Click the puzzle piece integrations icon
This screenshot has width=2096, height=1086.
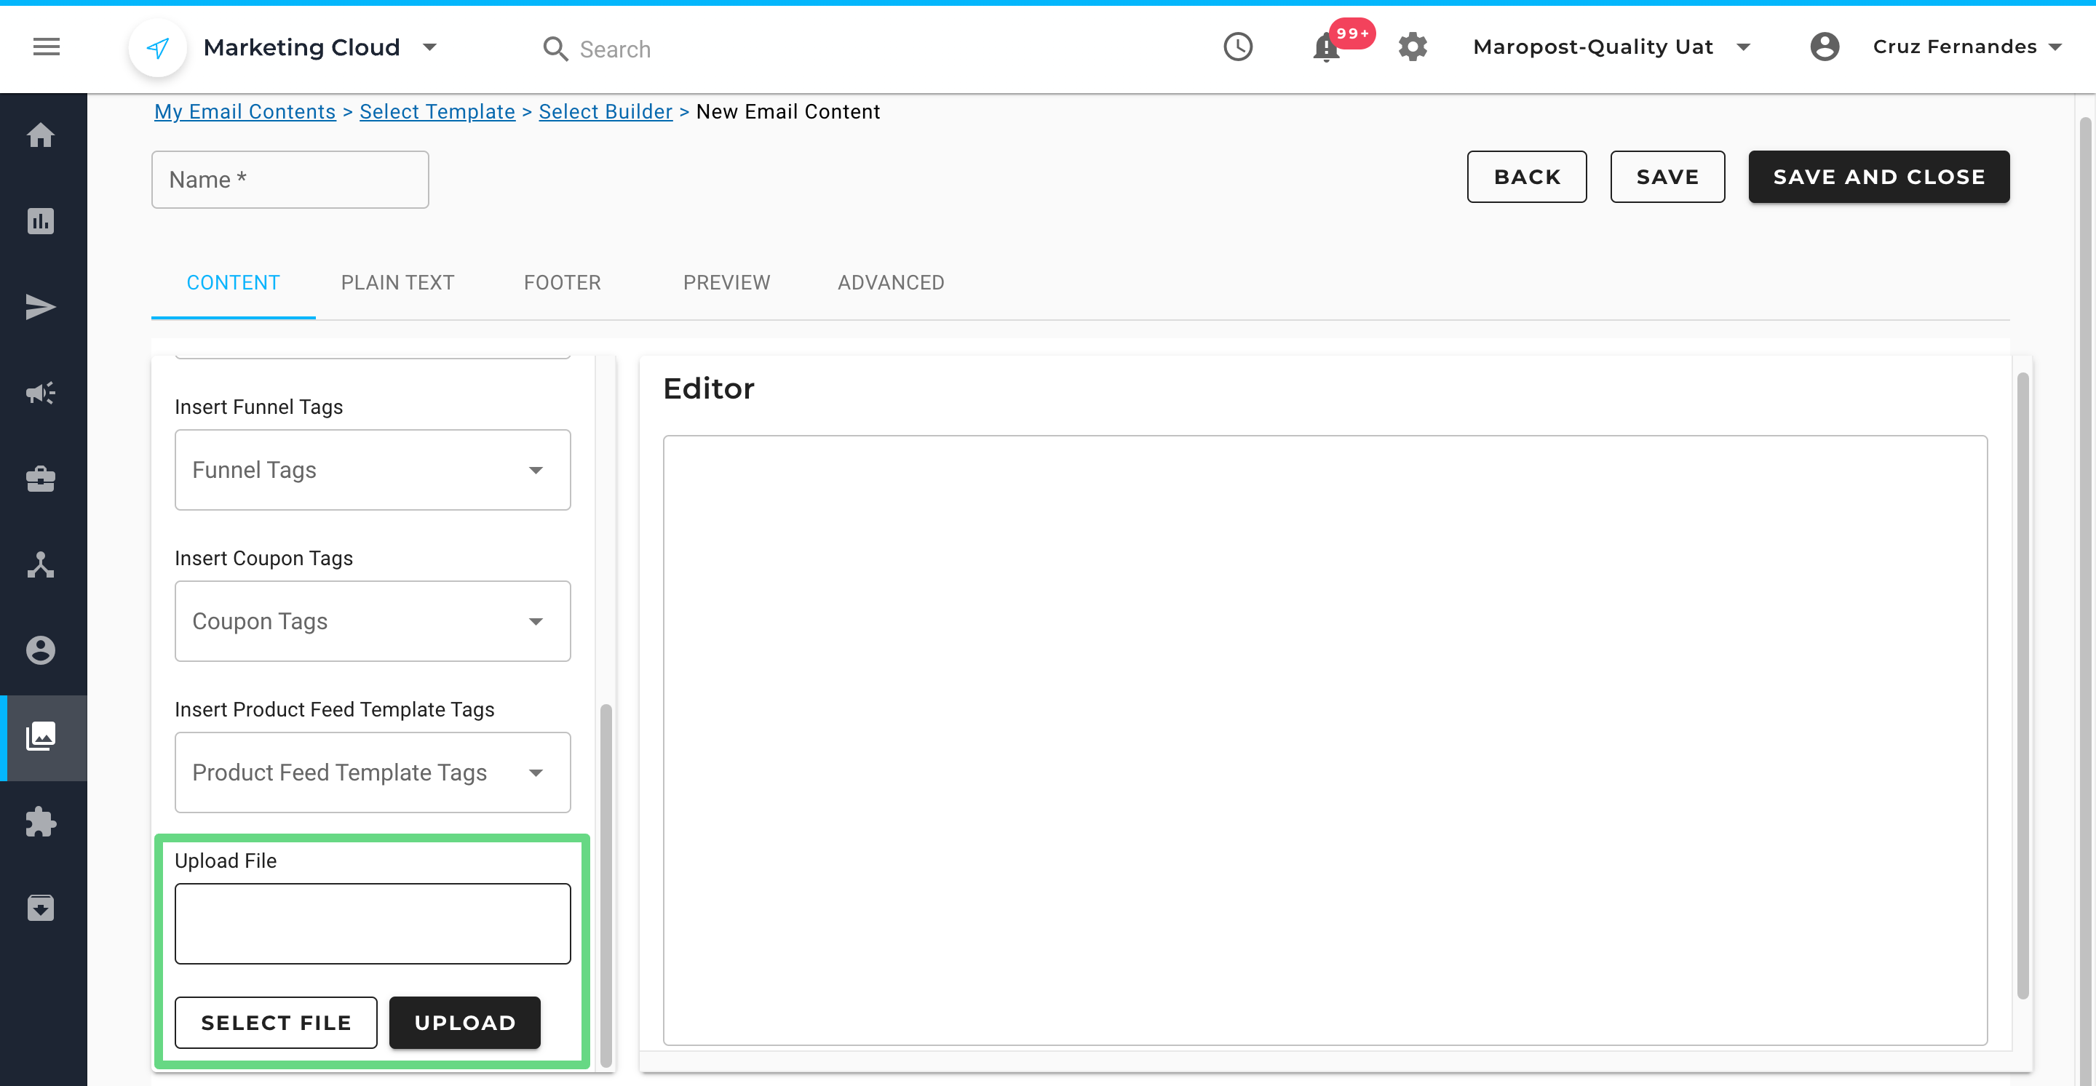[x=41, y=823]
